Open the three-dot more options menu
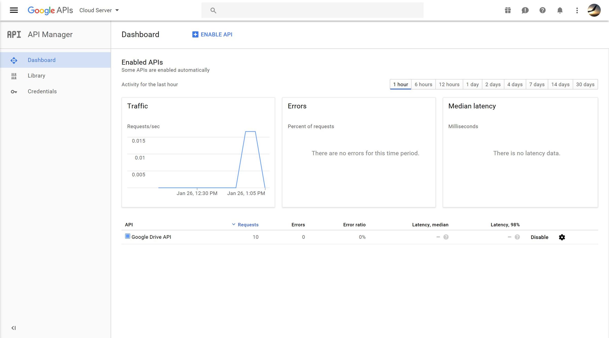609x338 pixels. point(577,10)
